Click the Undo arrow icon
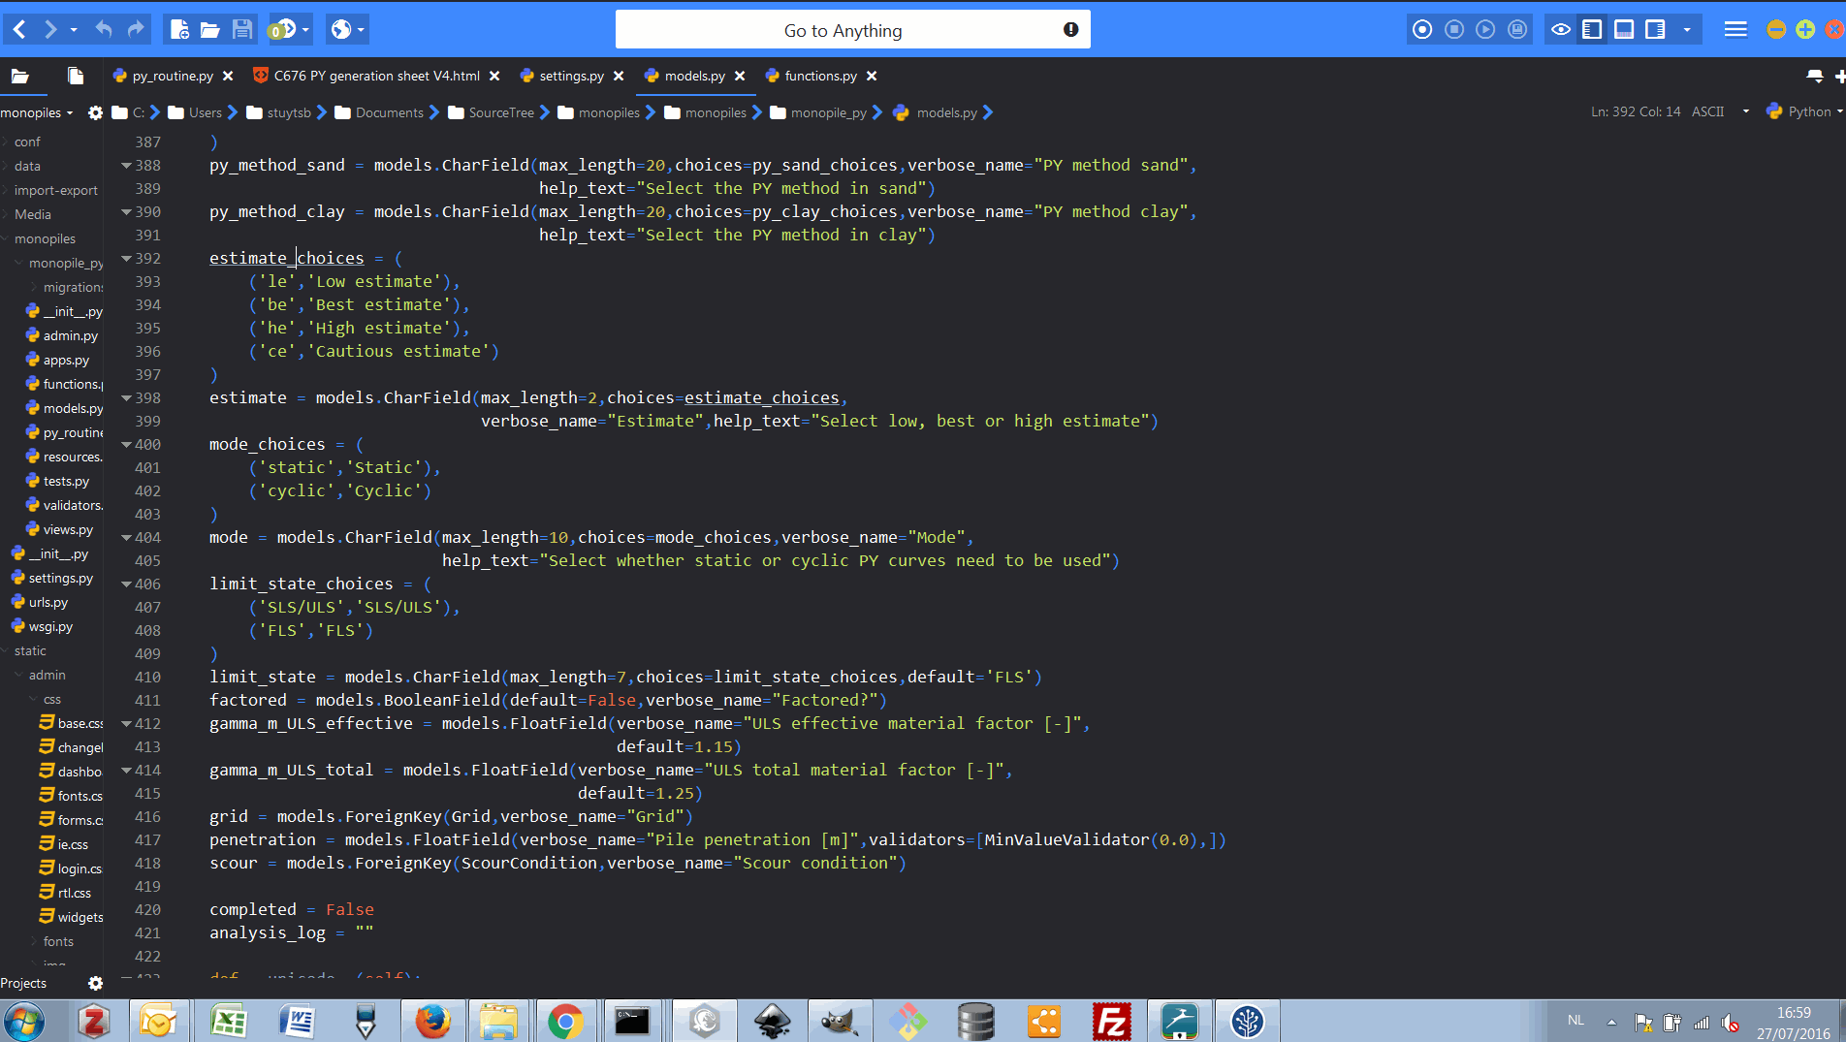Screen dimensions: 1846x1042 [x=104, y=30]
